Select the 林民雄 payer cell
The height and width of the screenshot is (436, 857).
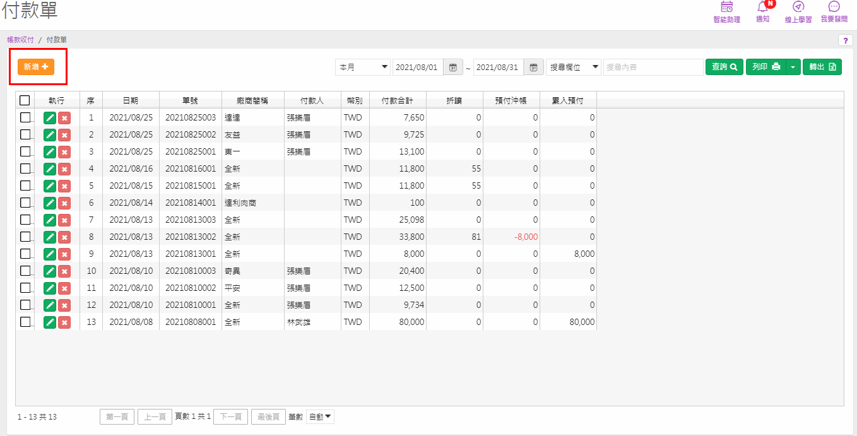(312, 322)
